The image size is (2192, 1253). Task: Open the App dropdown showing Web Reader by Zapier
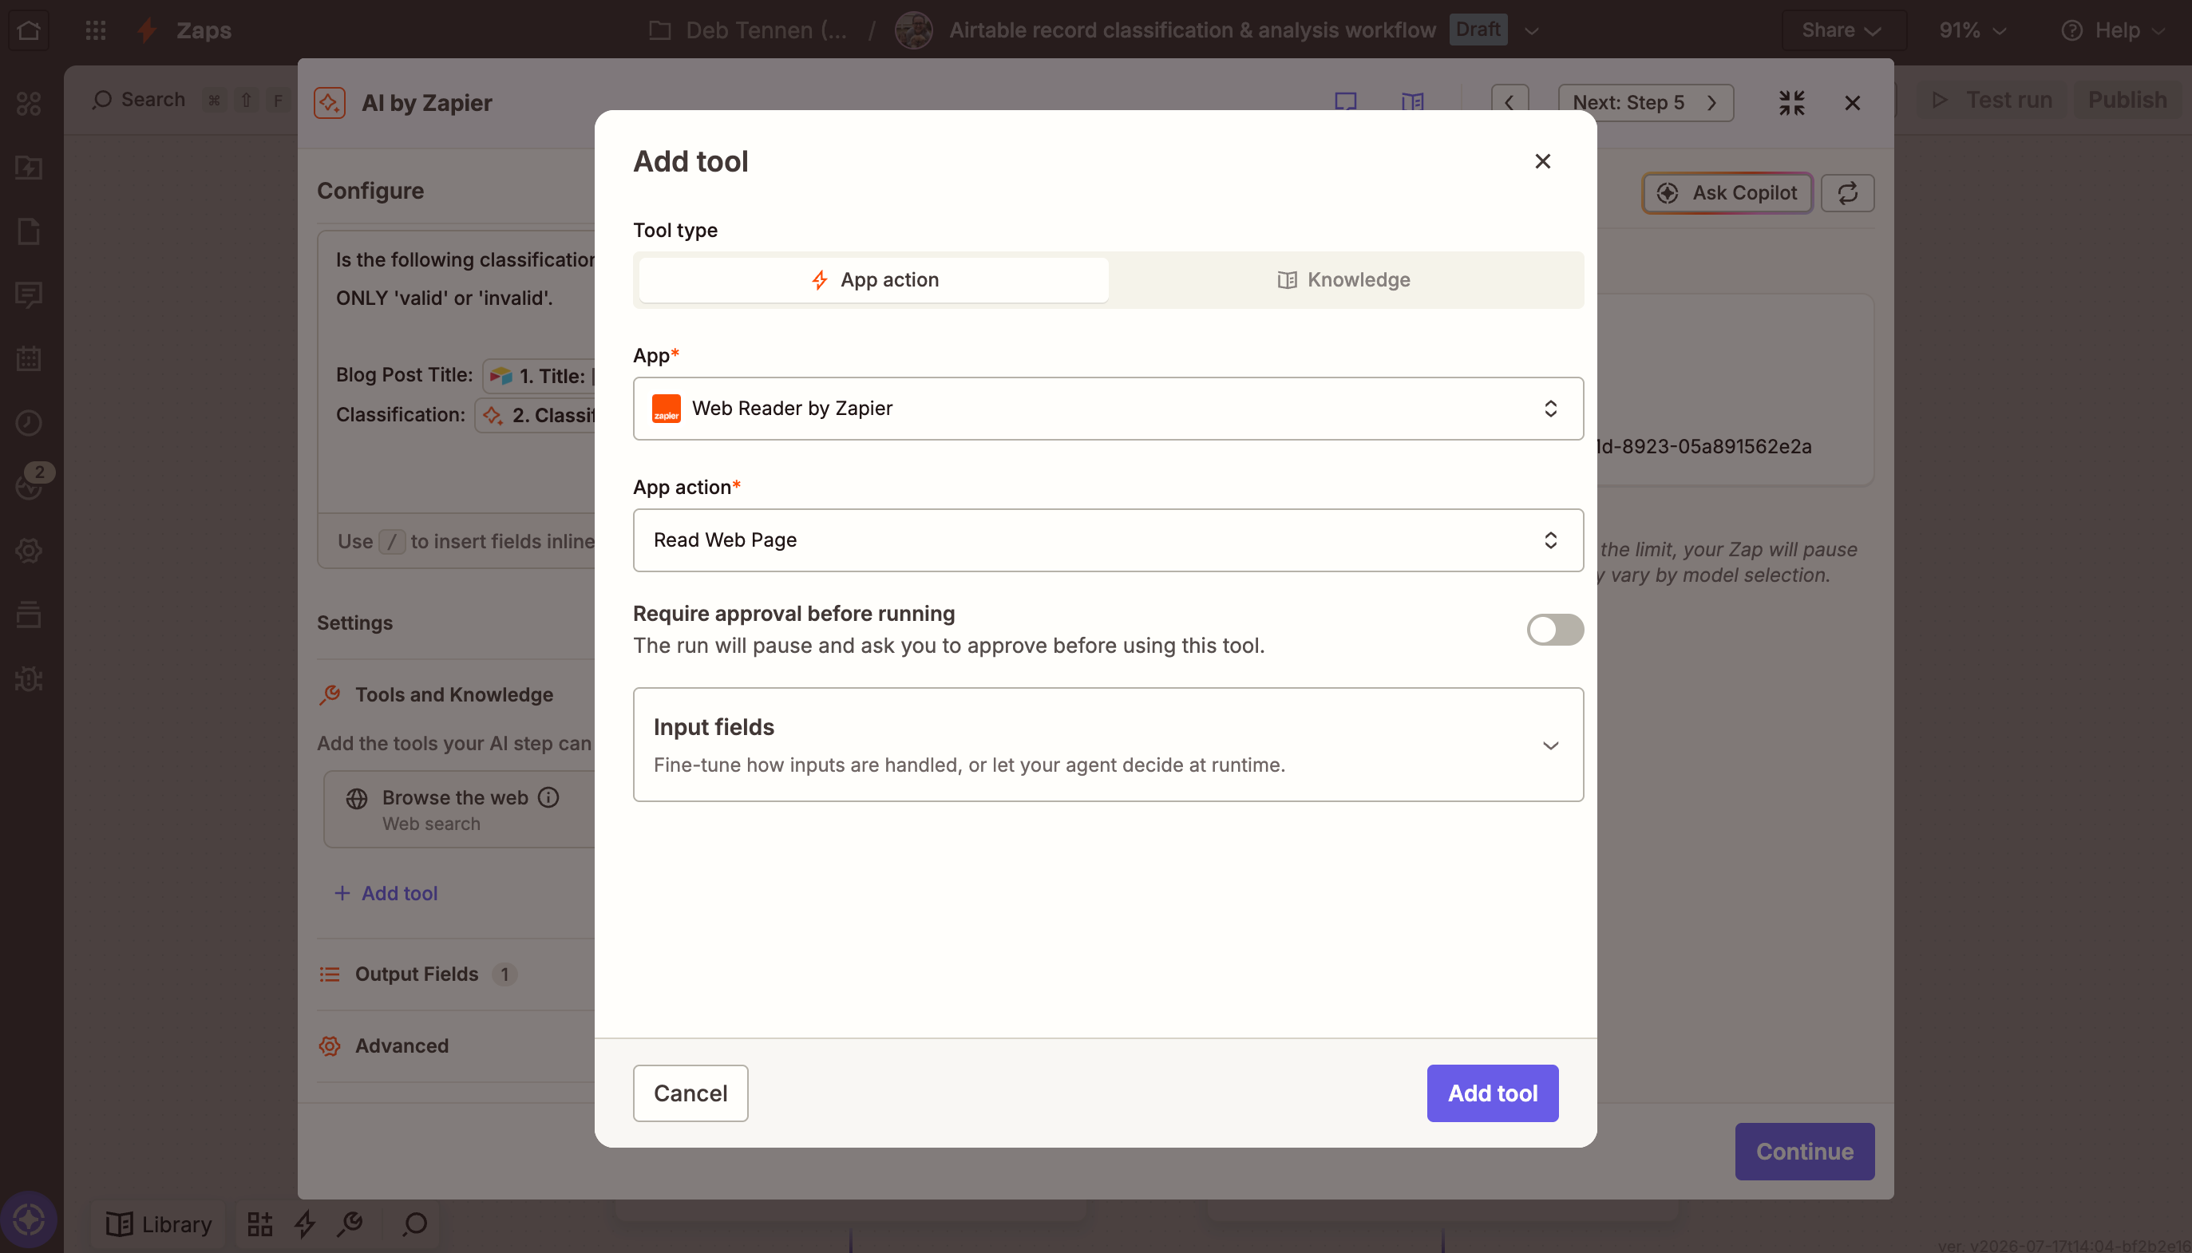[x=1108, y=408]
